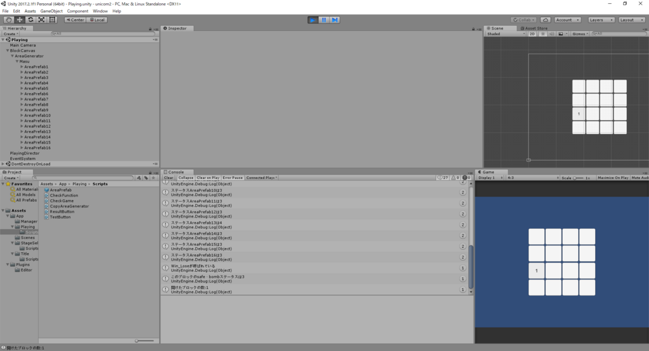Expand DontDestroyOnLoad scene
This screenshot has width=649, height=351.
coord(3,164)
